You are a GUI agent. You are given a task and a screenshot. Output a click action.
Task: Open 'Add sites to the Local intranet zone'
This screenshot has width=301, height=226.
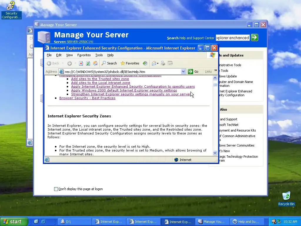pos(101,83)
